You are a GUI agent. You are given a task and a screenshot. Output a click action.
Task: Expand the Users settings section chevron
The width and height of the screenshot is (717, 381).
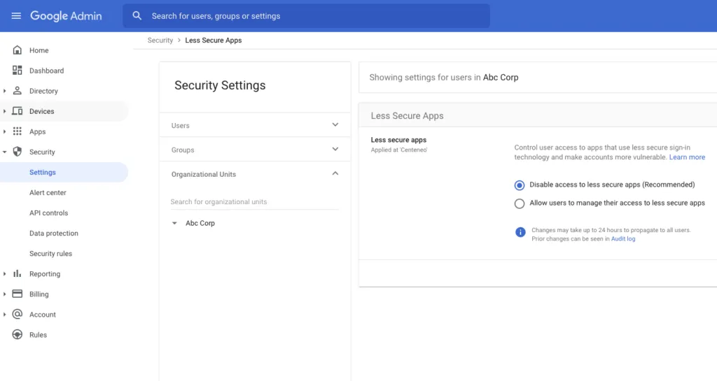pos(335,124)
